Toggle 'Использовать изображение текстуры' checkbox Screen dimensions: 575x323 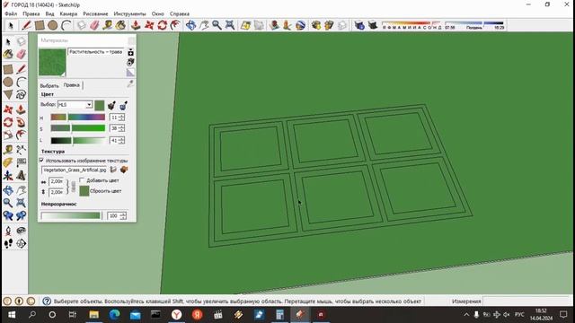(41, 161)
